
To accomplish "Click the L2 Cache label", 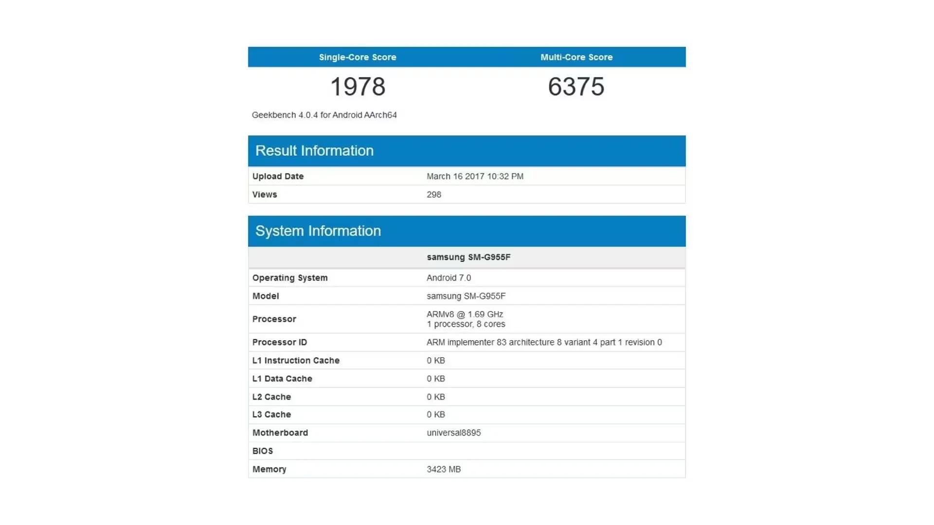I will click(x=271, y=397).
